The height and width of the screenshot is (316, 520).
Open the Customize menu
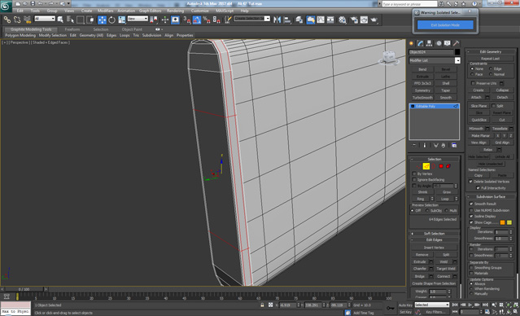(200, 11)
